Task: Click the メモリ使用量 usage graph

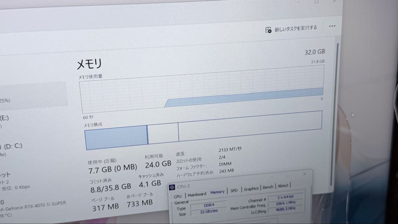Action: [203, 94]
